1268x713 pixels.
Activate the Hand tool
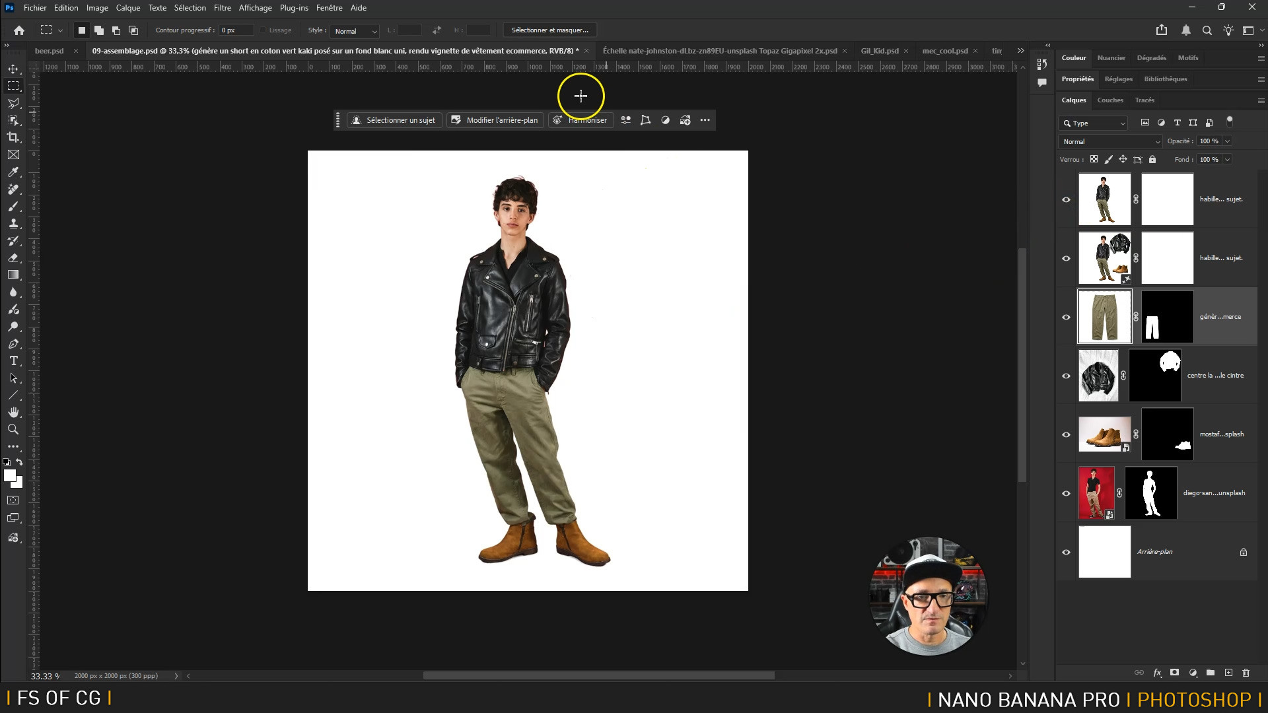[x=13, y=412]
